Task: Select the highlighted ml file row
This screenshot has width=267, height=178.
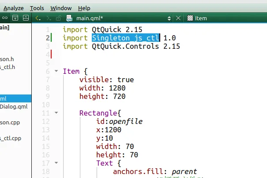Action: [15, 98]
